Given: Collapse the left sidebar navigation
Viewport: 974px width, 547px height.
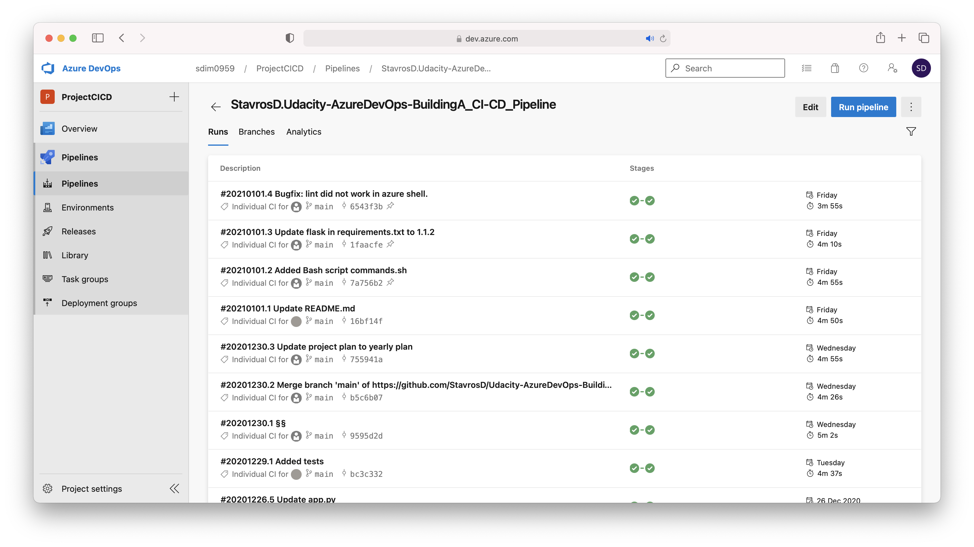Looking at the screenshot, I should click(x=174, y=488).
